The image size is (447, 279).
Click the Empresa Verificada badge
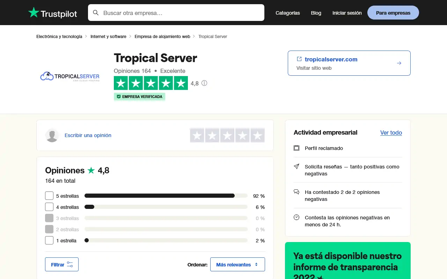(139, 97)
